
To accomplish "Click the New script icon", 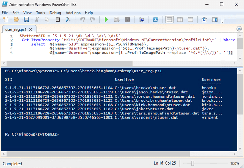I will coord(6,20).
